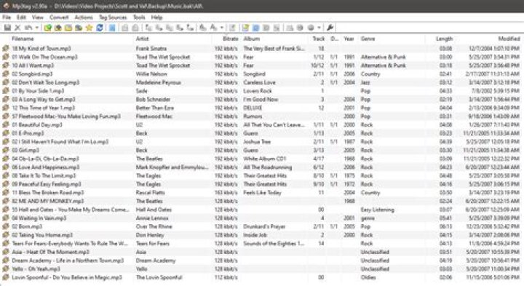Image resolution: width=524 pixels, height=286 pixels.
Task: Click the blue Refresh arrows icon
Action: [99, 28]
